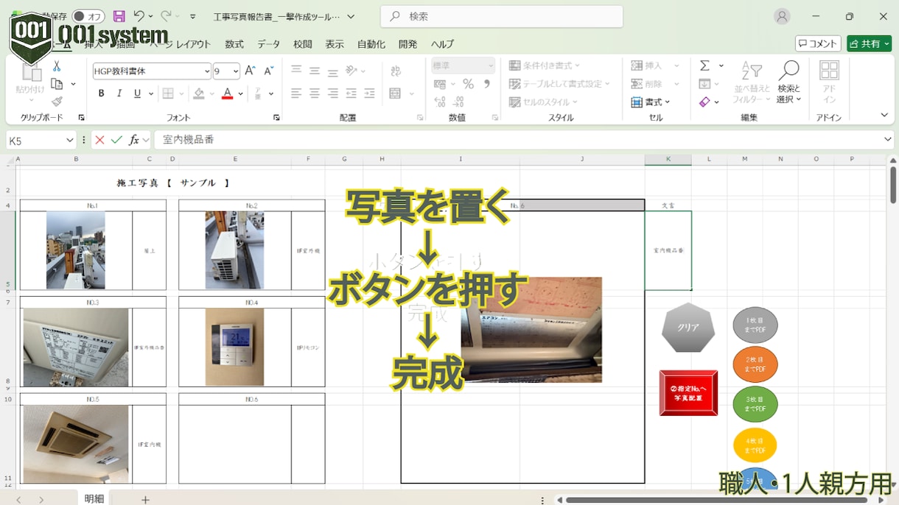
Task: Expand the formula bar with the chevron
Action: coord(887,139)
